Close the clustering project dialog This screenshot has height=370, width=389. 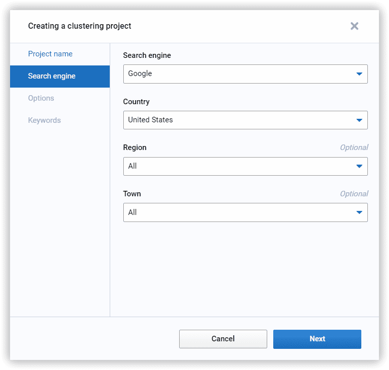tap(354, 26)
